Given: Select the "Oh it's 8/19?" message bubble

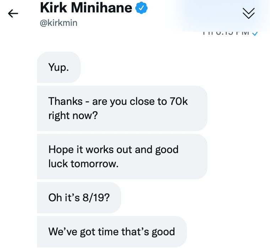Looking at the screenshot, I should click(79, 197).
